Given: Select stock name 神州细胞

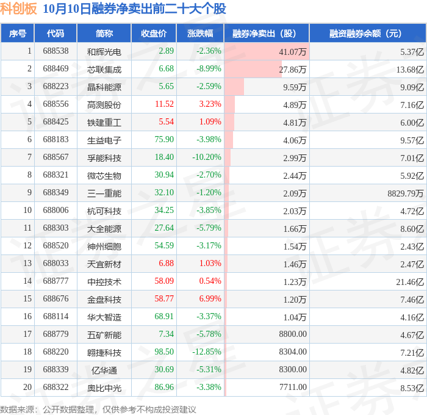Looking at the screenshot, I should click(104, 247).
